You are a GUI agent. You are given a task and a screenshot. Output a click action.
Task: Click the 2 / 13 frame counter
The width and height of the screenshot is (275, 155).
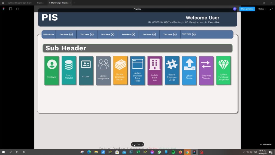pos(137,145)
